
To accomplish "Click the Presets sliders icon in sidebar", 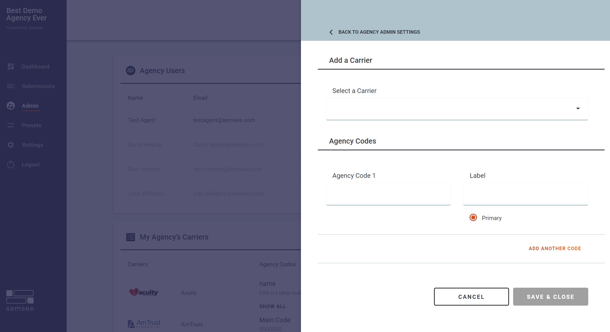I will tap(11, 125).
